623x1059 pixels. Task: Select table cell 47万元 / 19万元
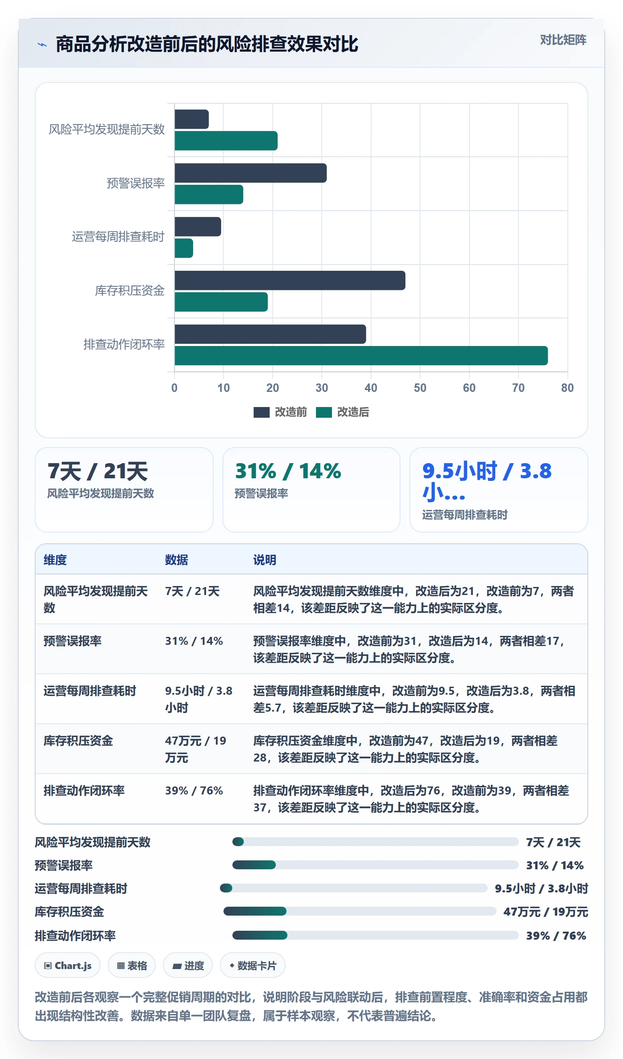point(196,749)
